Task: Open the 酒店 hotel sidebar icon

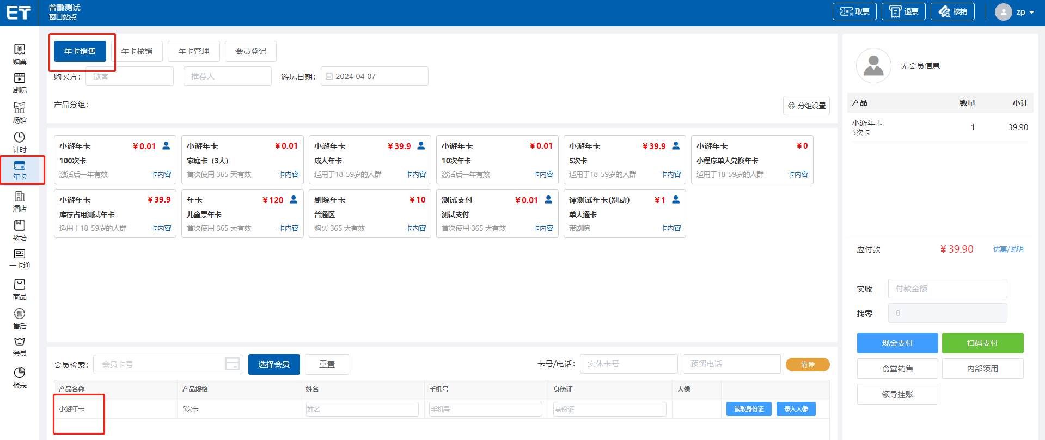Action: (x=20, y=197)
